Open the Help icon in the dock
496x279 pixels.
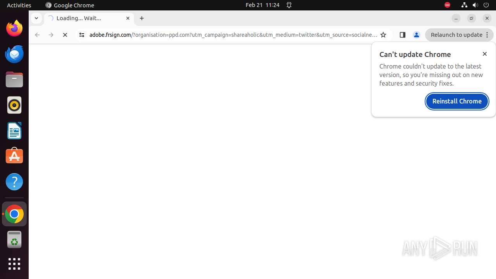tap(14, 182)
